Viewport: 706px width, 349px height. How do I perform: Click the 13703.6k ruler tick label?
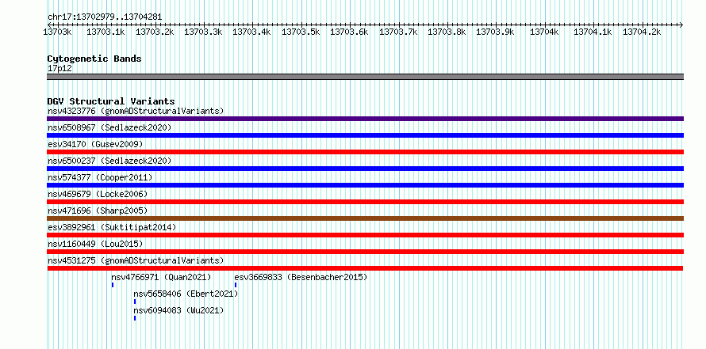pos(349,32)
